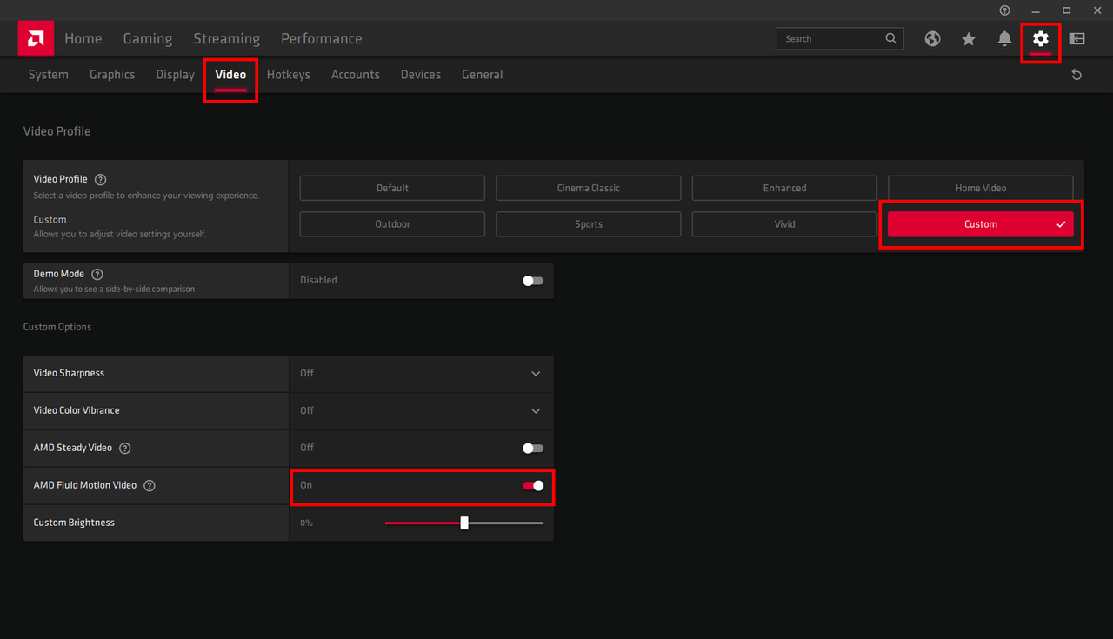
Task: Click the search magnifier icon
Action: pyautogui.click(x=891, y=38)
